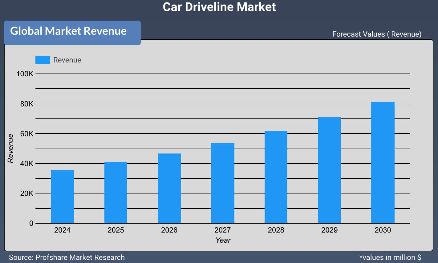Screen dimensions: 438x263
Task: Click the 2027 x-axis label
Action: [x=222, y=230]
